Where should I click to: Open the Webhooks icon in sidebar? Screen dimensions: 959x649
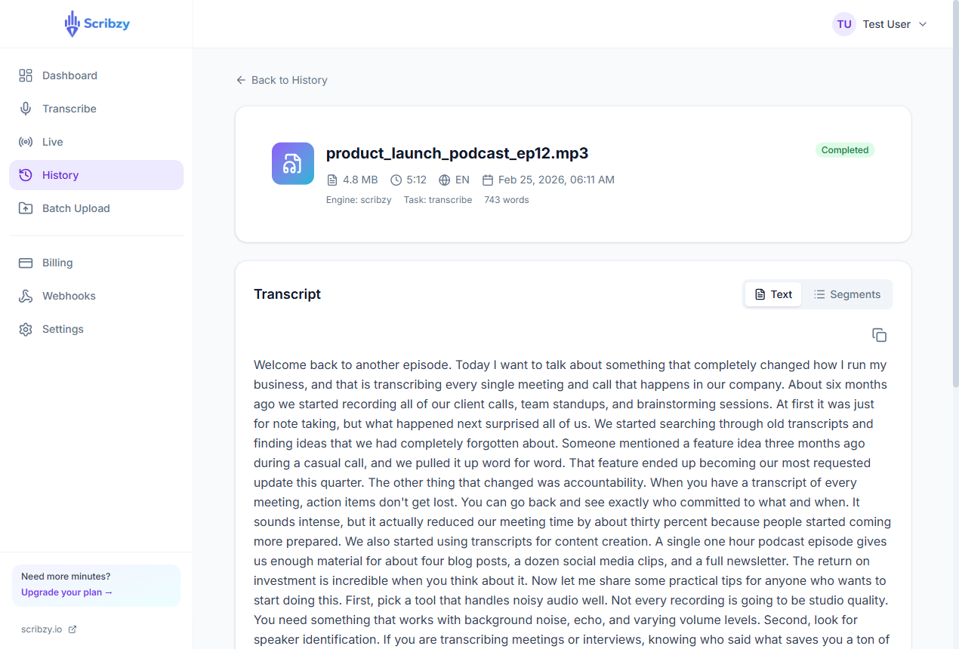[x=26, y=295]
